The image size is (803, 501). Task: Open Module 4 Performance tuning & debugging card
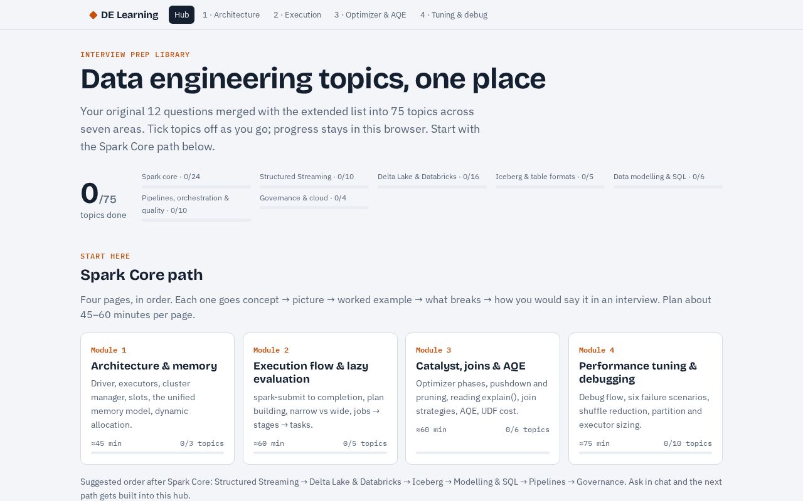[x=646, y=398]
